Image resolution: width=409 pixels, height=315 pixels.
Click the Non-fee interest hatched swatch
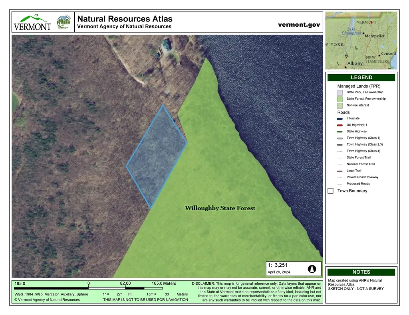[x=340, y=105]
